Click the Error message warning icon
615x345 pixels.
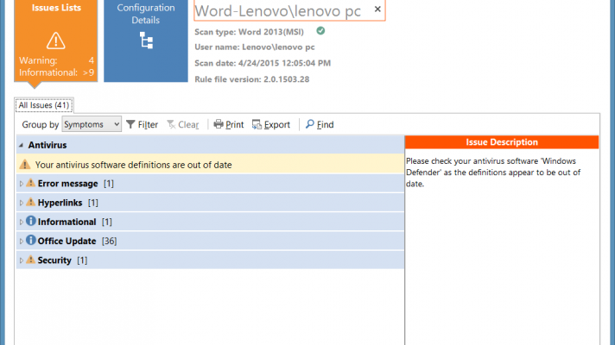pyautogui.click(x=30, y=183)
